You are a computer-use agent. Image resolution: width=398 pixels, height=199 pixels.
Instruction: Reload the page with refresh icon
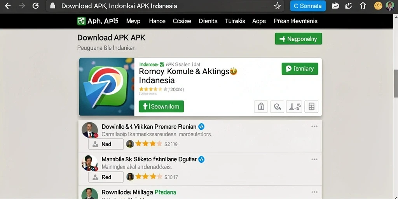[x=35, y=6]
